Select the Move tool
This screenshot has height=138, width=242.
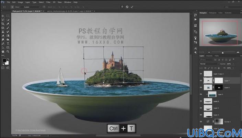coord(3,16)
